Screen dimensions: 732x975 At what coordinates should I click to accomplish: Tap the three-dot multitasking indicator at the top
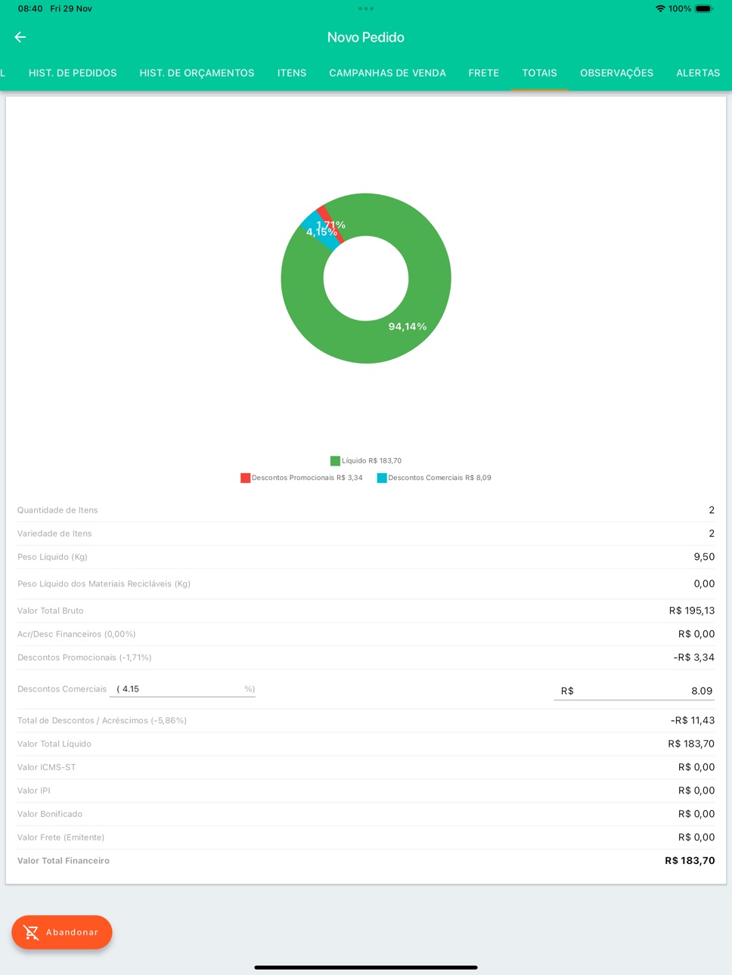tap(366, 9)
